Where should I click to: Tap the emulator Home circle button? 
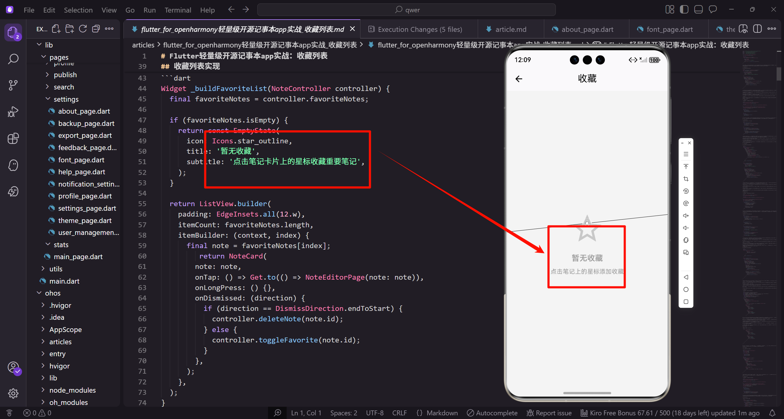[686, 289]
